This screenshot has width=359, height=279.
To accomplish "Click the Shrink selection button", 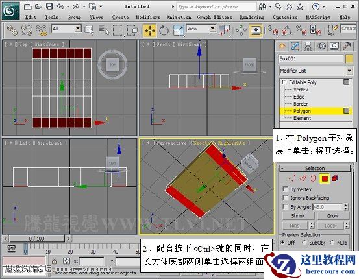I will pyautogui.click(x=298, y=216).
